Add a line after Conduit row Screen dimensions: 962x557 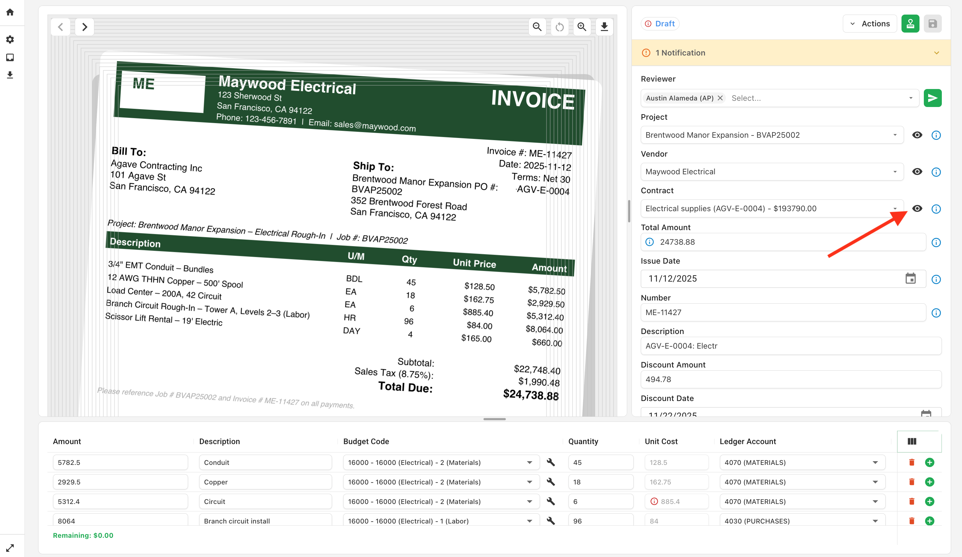929,462
